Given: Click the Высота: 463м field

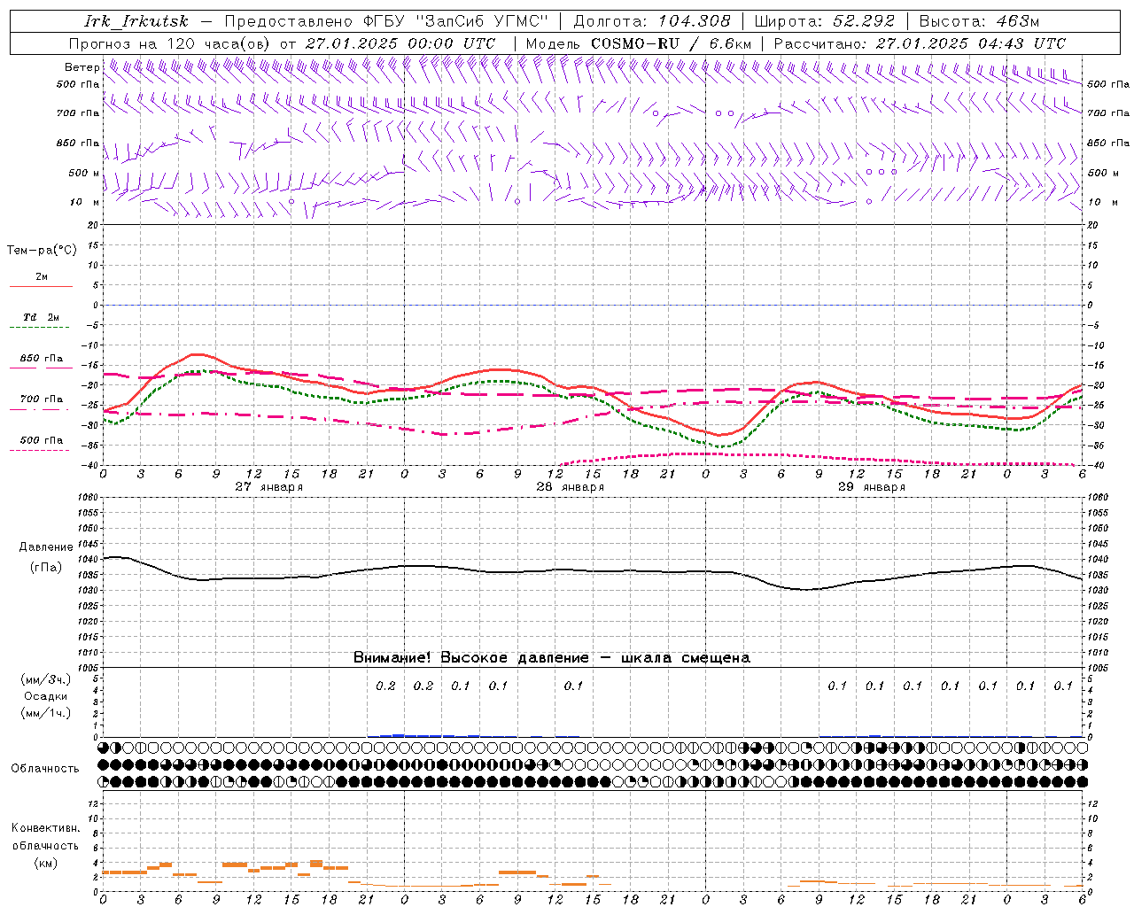Looking at the screenshot, I should click(979, 21).
